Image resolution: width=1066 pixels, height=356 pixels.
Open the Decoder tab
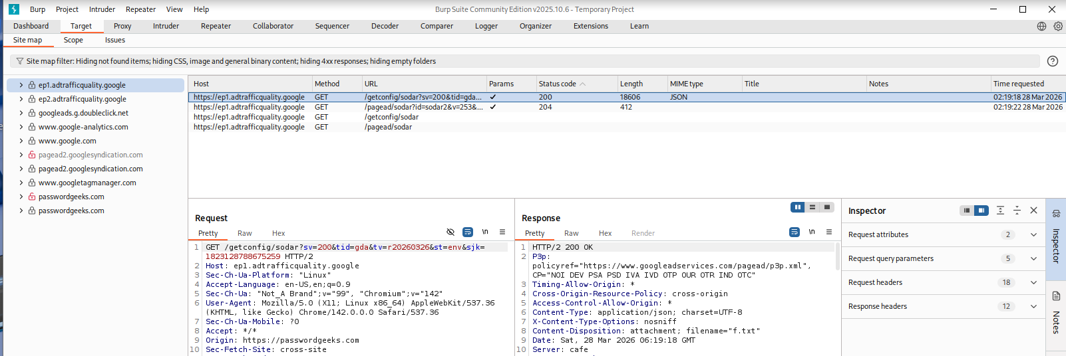point(385,27)
